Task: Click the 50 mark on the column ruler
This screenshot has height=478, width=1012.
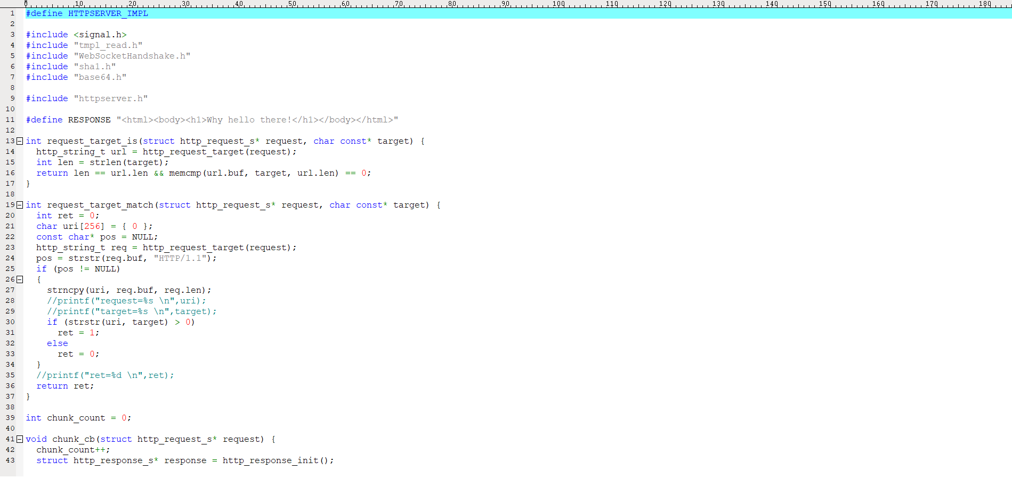Action: tap(292, 4)
